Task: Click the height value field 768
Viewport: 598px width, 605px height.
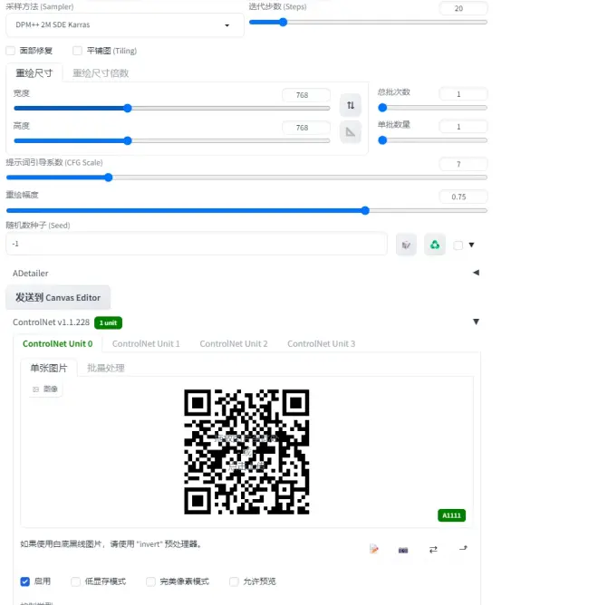Action: 306,128
